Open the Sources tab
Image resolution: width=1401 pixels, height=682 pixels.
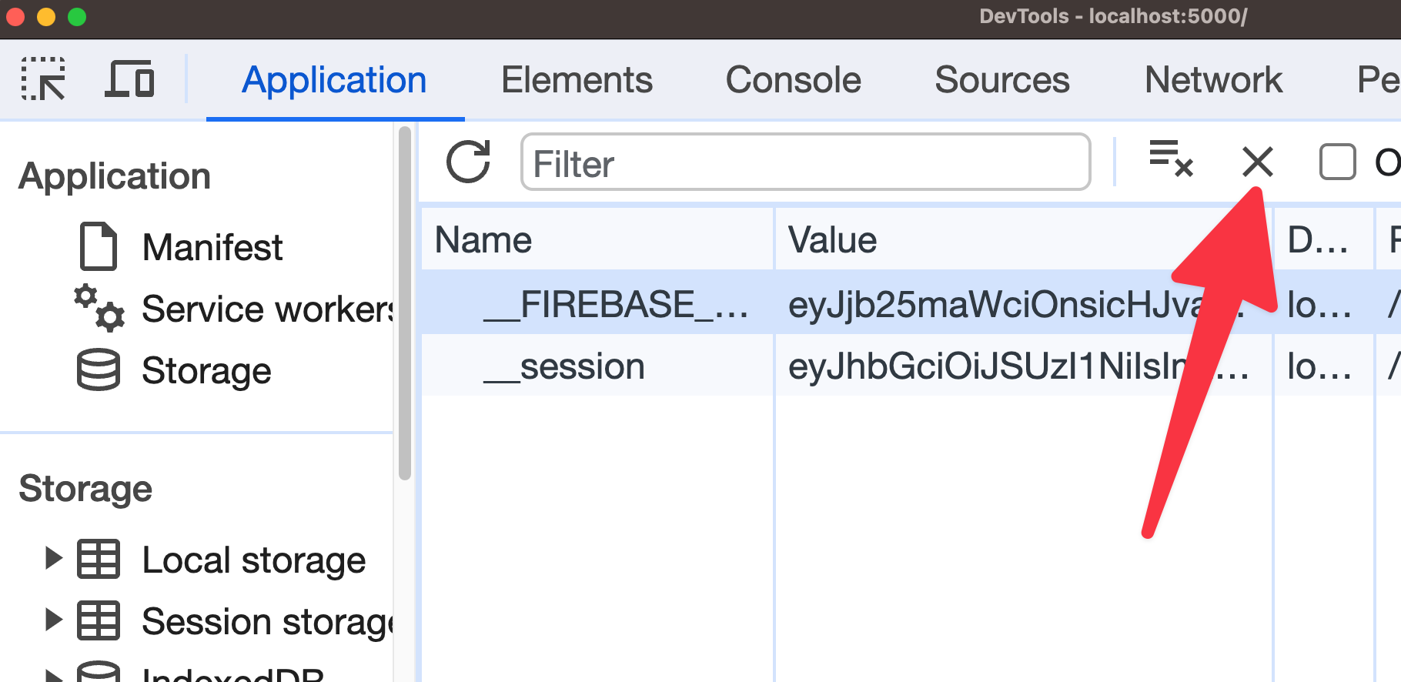[x=1001, y=80]
